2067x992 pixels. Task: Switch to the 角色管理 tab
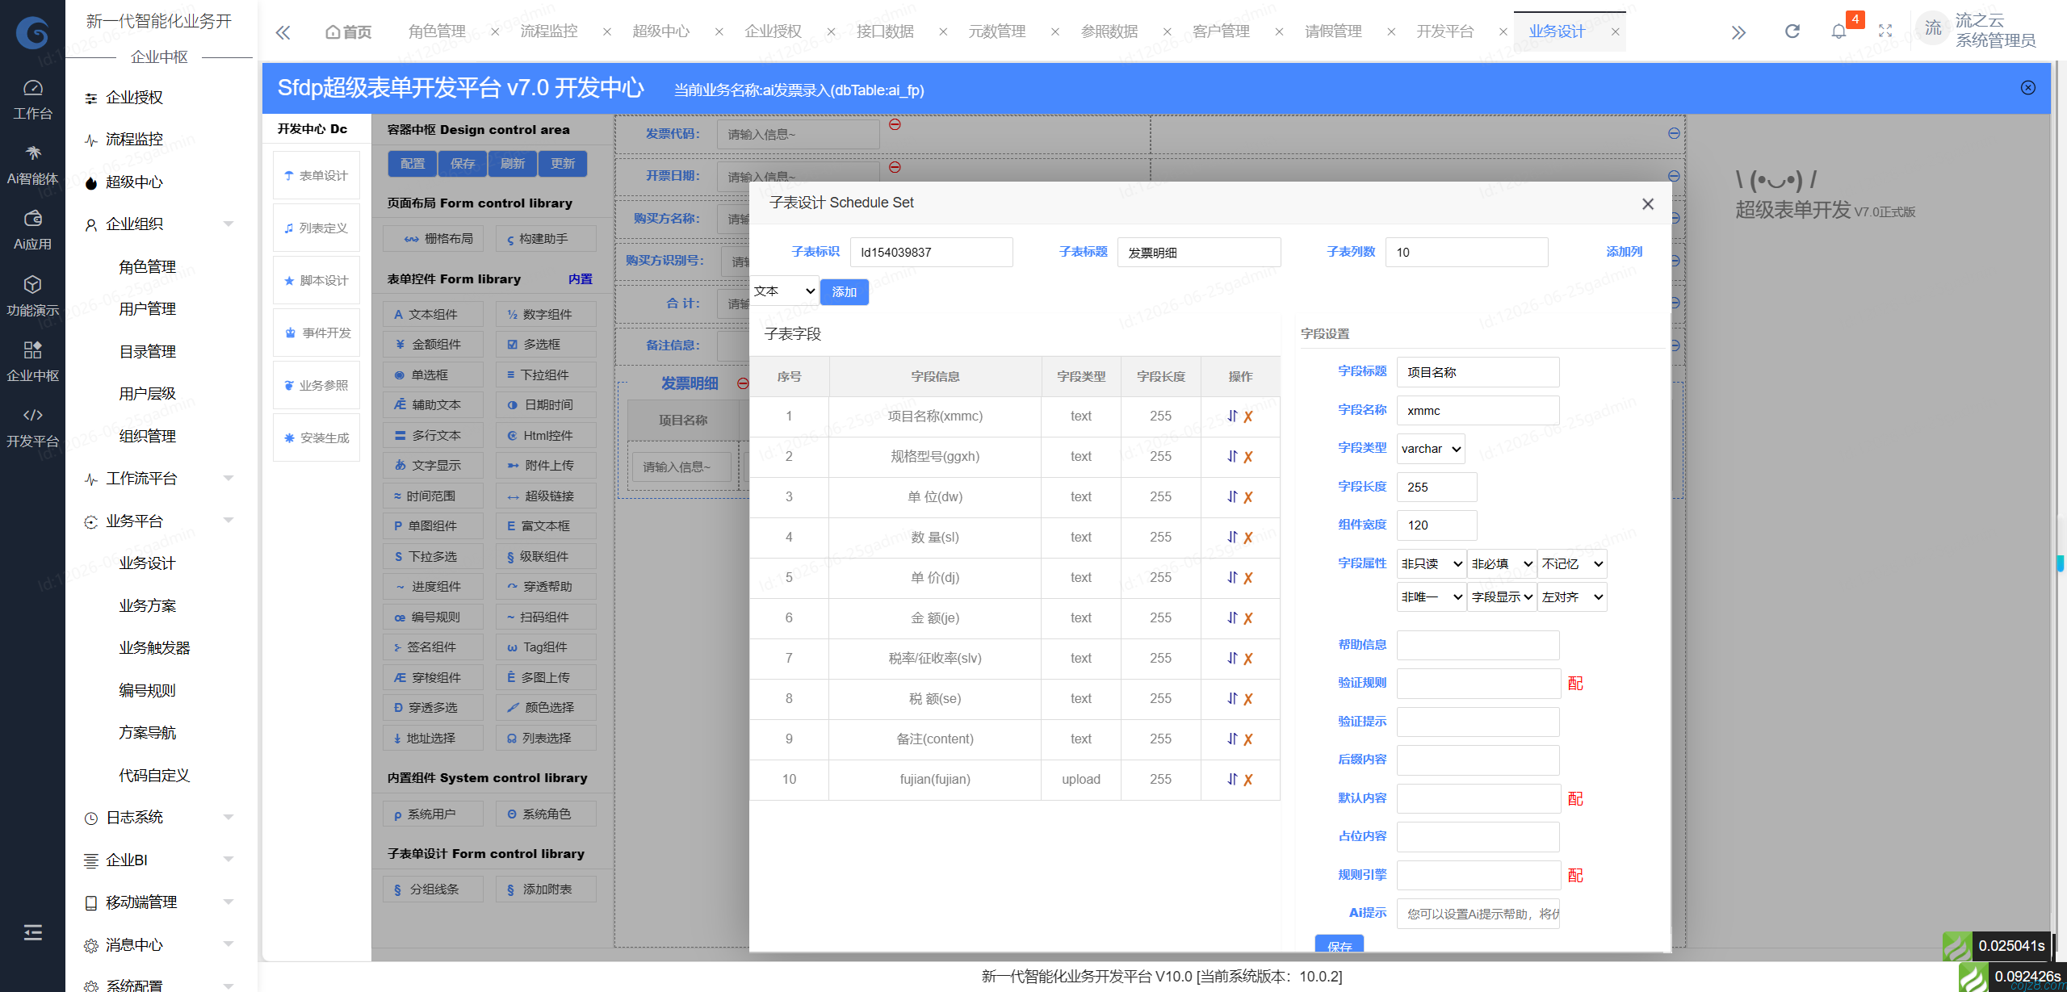(x=437, y=31)
